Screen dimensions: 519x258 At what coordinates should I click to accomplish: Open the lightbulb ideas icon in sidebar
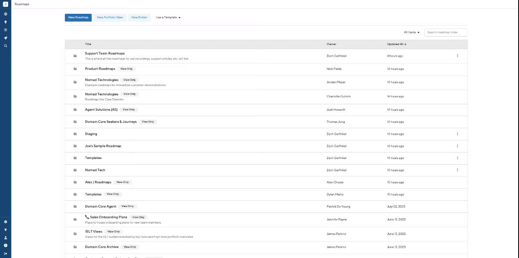(x=6, y=22)
